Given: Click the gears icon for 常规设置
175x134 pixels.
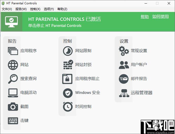Looking at the screenshot, I should (x=124, y=51).
